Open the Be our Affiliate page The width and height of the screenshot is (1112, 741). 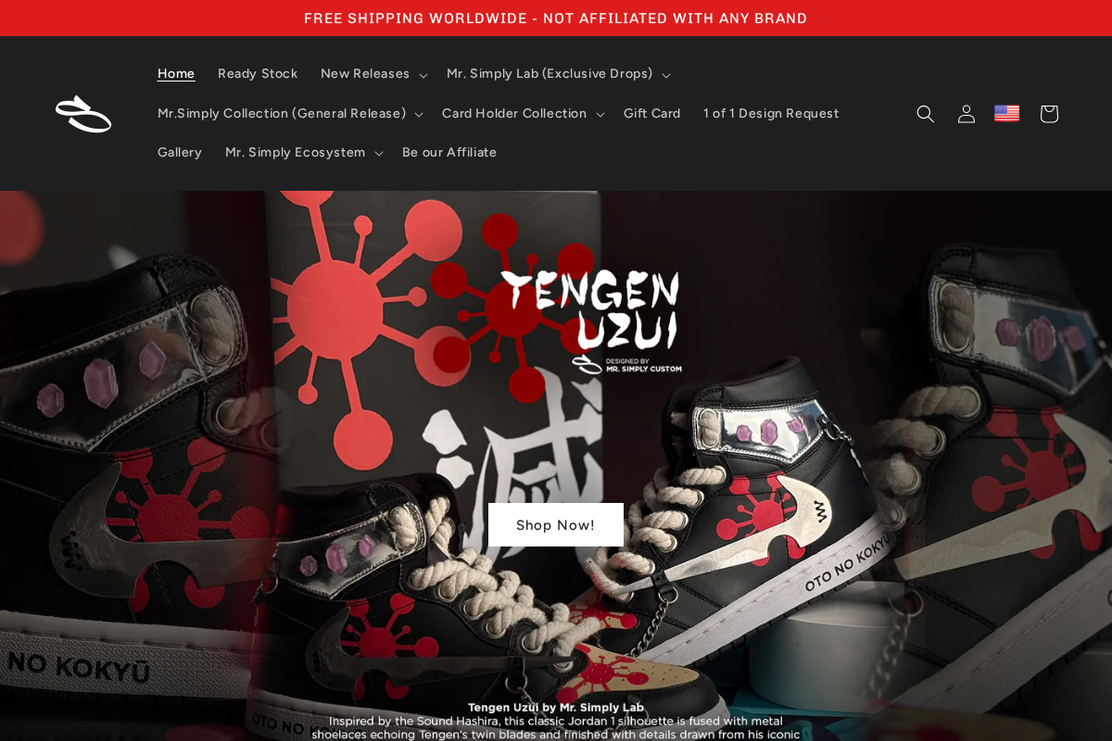tap(449, 152)
